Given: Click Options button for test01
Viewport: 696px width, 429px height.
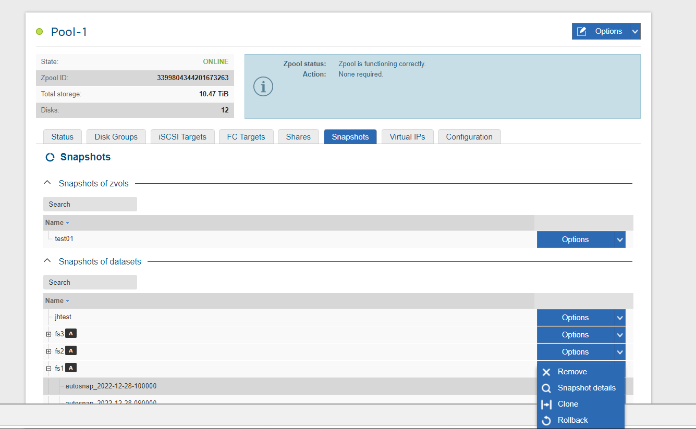Looking at the screenshot, I should click(x=576, y=239).
